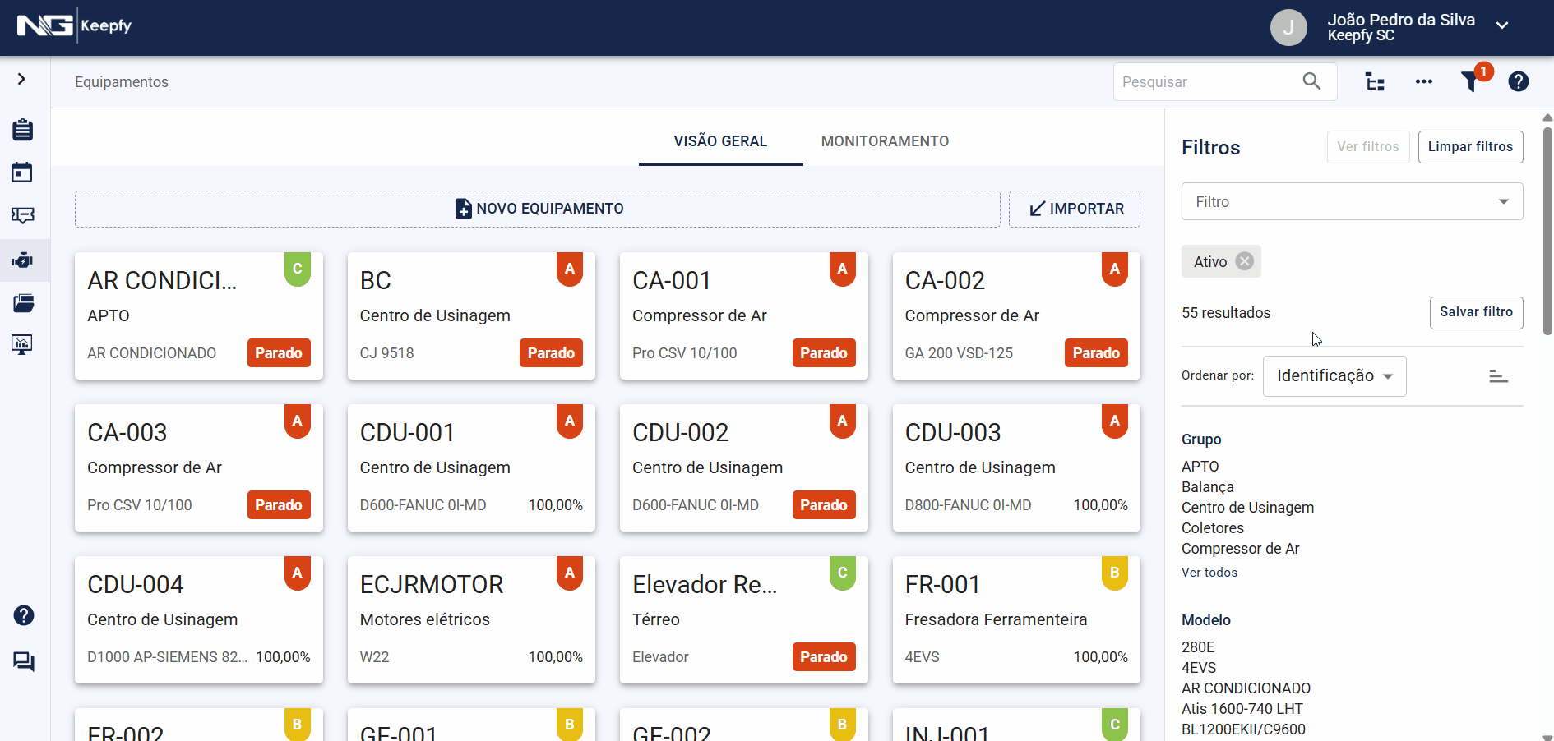Expand the user account menu chevron
Screen dimensions: 1554x741
(x=1502, y=25)
